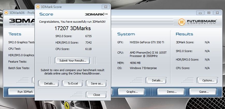
Task: Maximize the 3DMark06 main window
Action: pyautogui.click(x=209, y=13)
